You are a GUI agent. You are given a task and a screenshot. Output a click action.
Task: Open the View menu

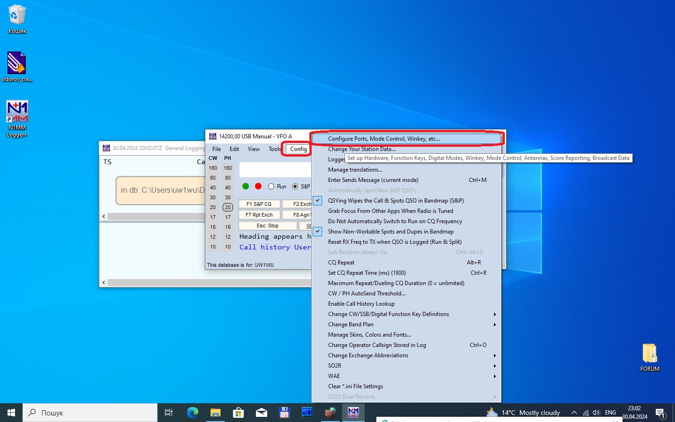(x=254, y=149)
